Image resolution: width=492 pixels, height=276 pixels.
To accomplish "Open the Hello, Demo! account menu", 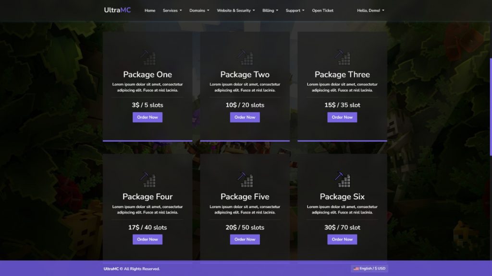I will [370, 11].
